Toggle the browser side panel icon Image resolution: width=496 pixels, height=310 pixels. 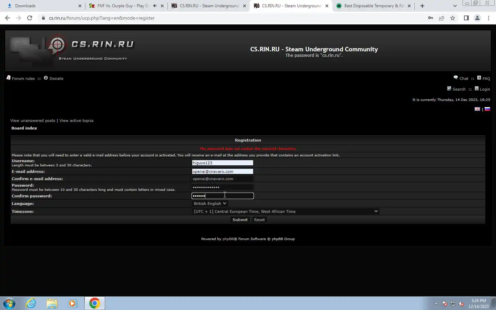click(466, 18)
